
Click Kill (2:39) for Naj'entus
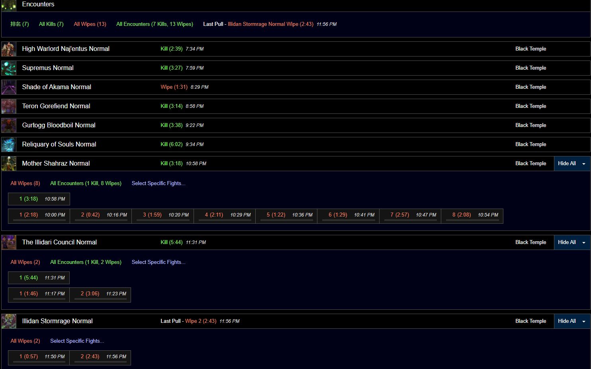[172, 49]
